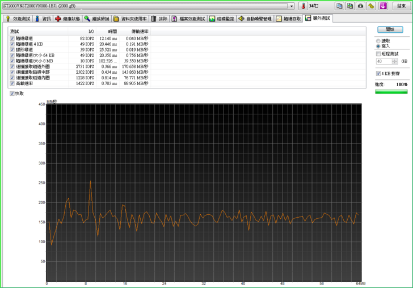
Task: Click the camera save screenshot icon
Action: (360, 6)
